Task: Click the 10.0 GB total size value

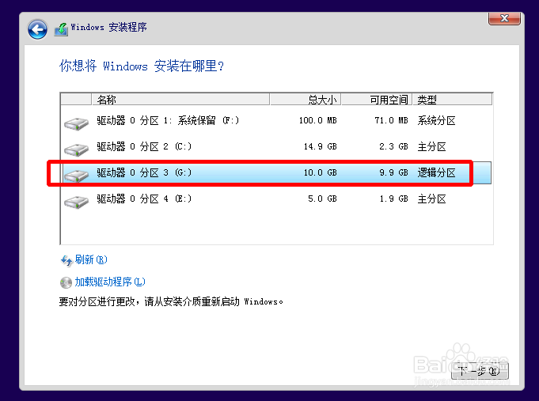Action: click(x=320, y=172)
